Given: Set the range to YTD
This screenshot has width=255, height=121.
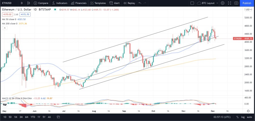Looking at the screenshot, I should [x=33, y=117].
